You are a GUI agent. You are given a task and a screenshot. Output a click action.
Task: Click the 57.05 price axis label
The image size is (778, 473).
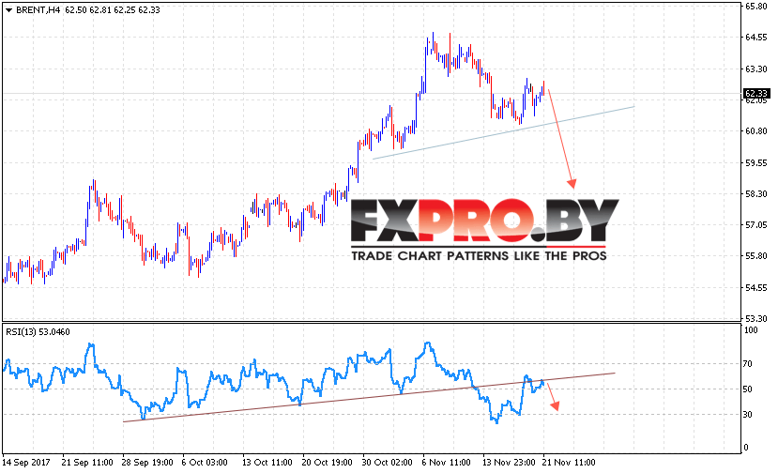(x=756, y=225)
